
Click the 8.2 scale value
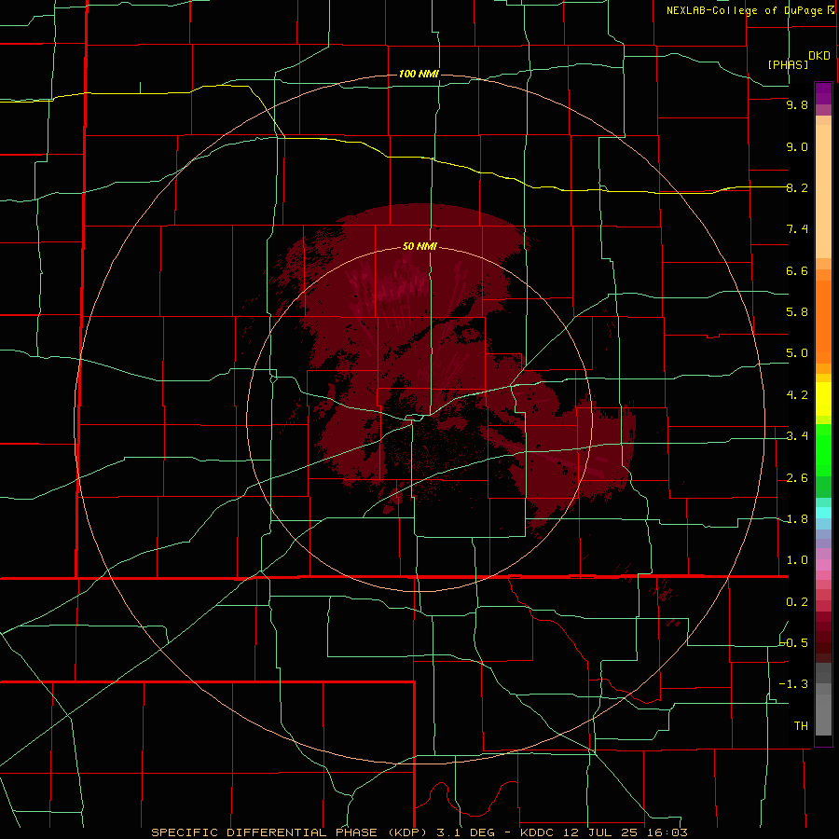pyautogui.click(x=797, y=187)
